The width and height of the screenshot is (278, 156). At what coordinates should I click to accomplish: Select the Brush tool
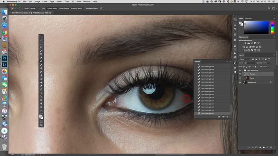coord(41,65)
